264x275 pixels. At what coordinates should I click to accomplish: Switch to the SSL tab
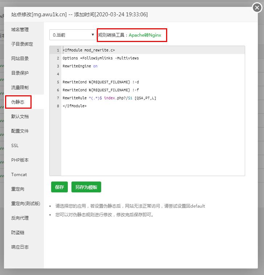15,146
